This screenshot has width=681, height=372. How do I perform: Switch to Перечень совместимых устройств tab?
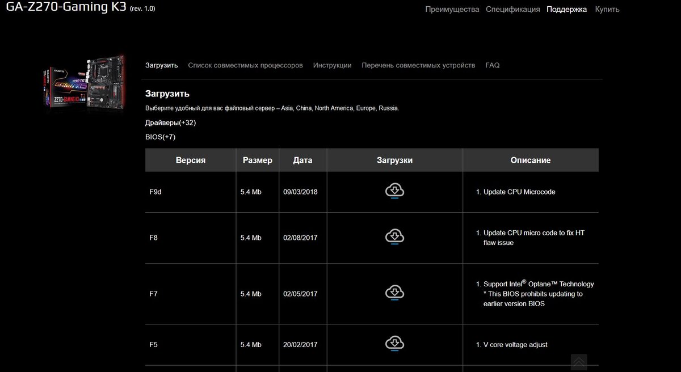[418, 65]
